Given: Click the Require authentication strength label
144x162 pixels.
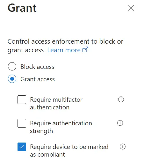Looking at the screenshot, I should click(61, 127).
